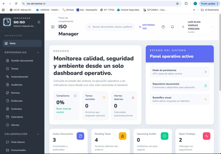
Task: Open SITCOMEX bookmark
Action: (155, 10)
